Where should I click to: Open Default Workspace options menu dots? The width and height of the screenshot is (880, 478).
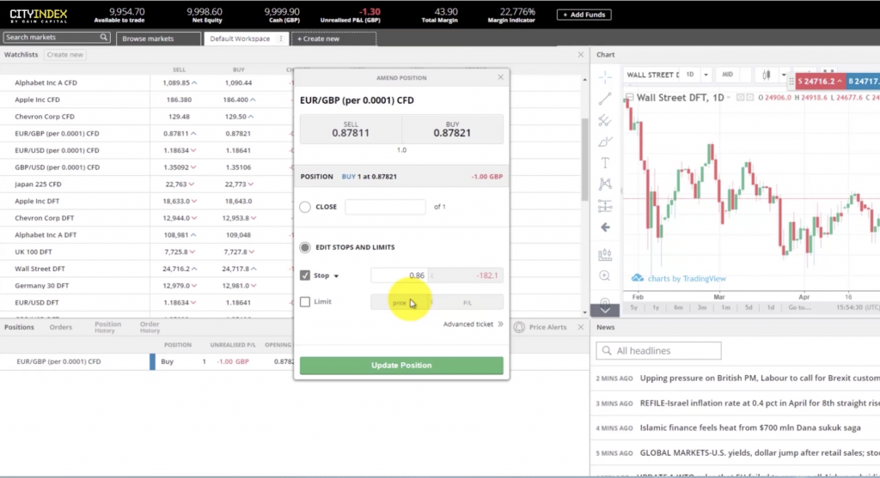click(281, 39)
